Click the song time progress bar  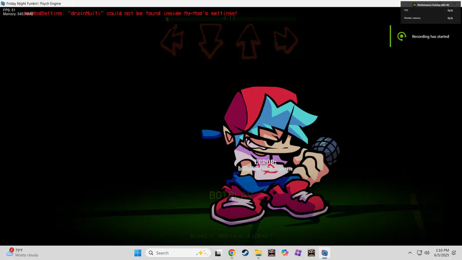coord(230,19)
